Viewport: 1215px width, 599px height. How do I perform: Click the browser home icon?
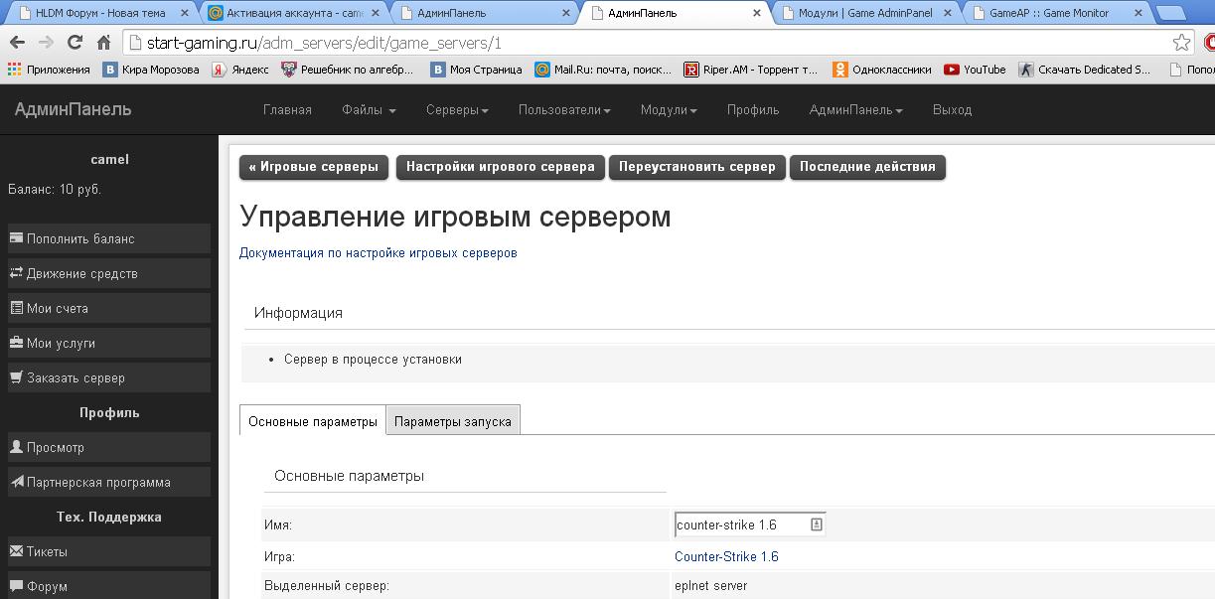[103, 43]
